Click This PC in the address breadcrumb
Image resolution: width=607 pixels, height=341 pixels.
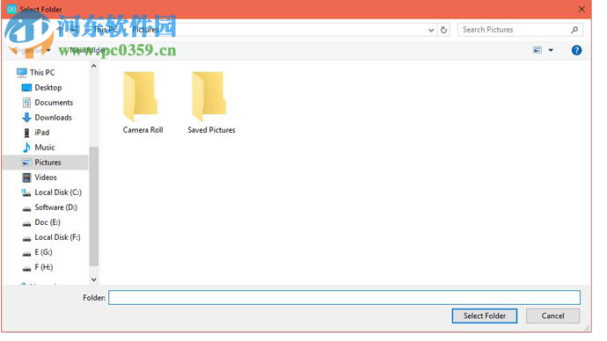point(106,30)
